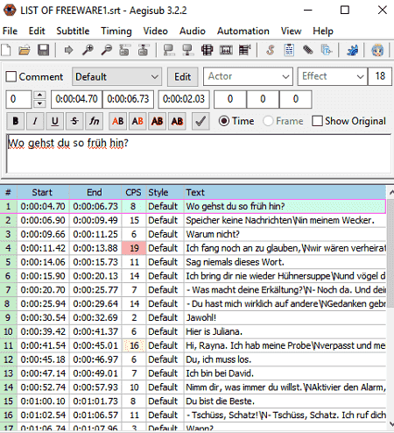Open the Effect combo box
The height and width of the screenshot is (433, 394).
point(333,76)
